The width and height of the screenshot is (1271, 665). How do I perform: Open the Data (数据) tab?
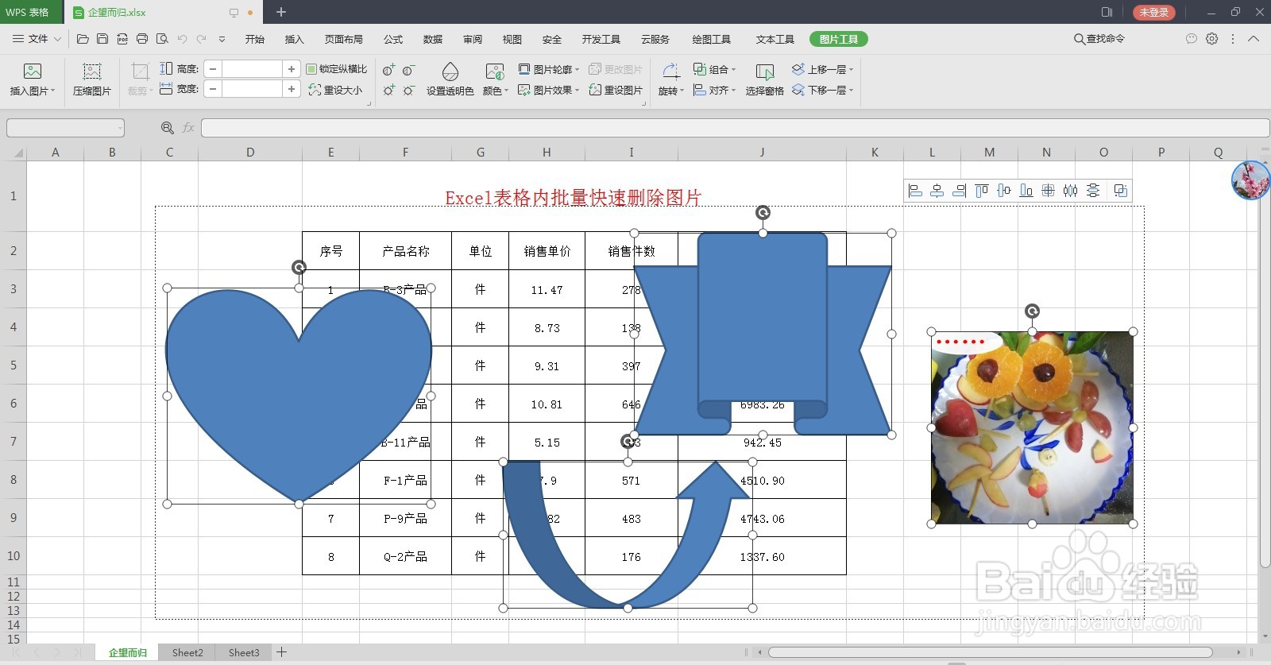tap(433, 39)
